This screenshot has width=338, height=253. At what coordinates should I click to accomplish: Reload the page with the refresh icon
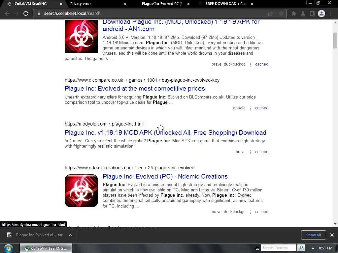[26, 13]
